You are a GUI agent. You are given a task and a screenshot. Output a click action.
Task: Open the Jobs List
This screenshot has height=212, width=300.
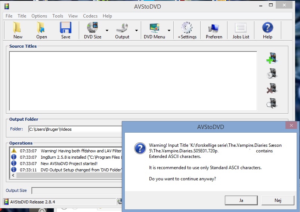point(241,30)
